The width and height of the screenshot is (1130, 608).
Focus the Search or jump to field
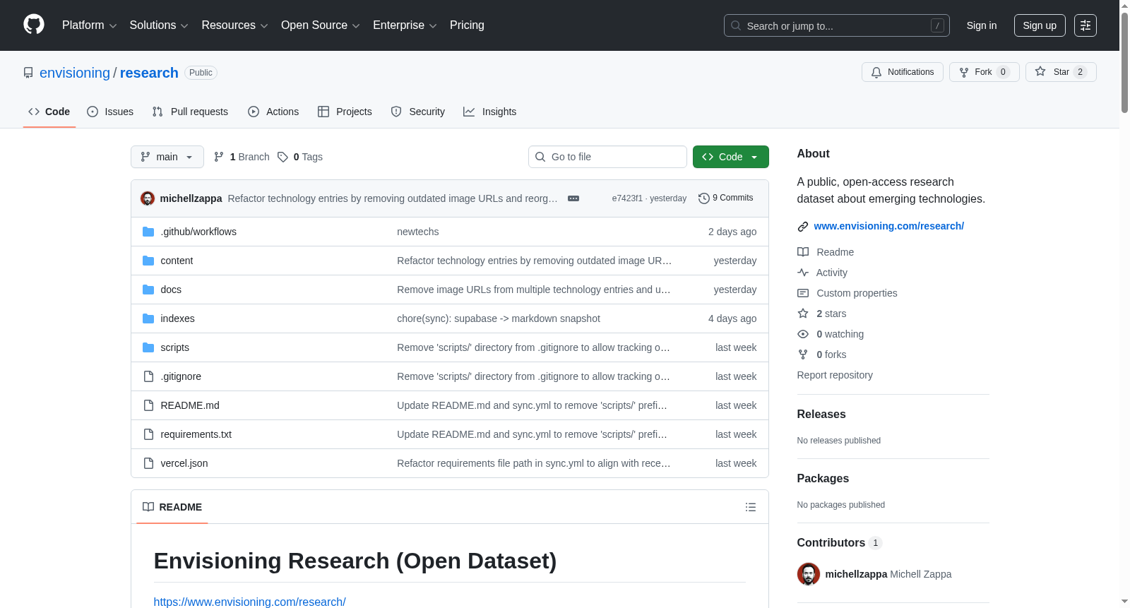point(837,25)
